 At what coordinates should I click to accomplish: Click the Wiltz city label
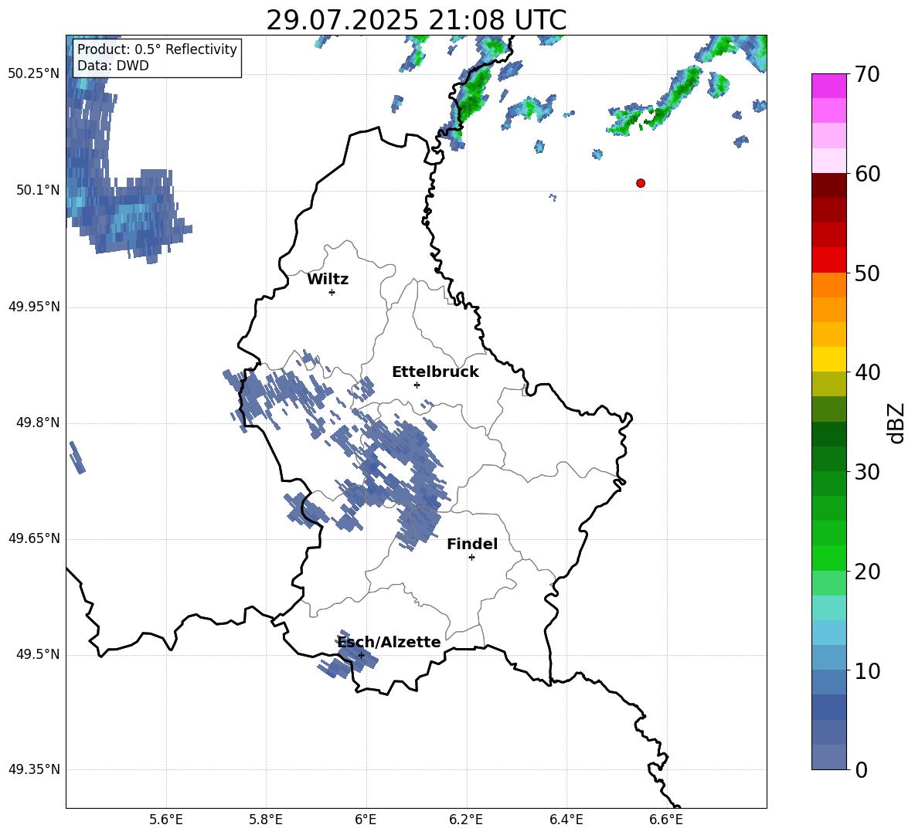coord(328,280)
